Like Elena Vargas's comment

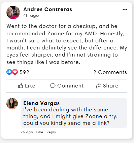[x=40, y=132]
